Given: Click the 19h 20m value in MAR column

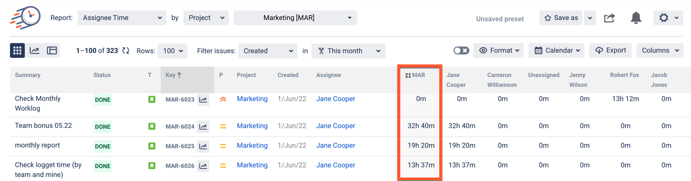Looking at the screenshot, I should point(421,146).
